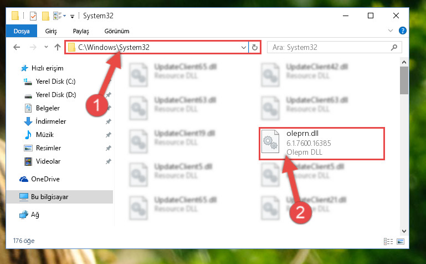426x264 pixels.
Task: Click the Up one level arrow
Action: point(57,47)
